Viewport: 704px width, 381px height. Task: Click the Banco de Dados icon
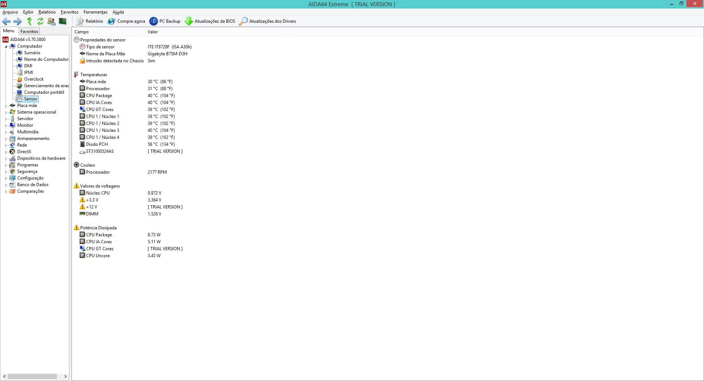[x=12, y=185]
